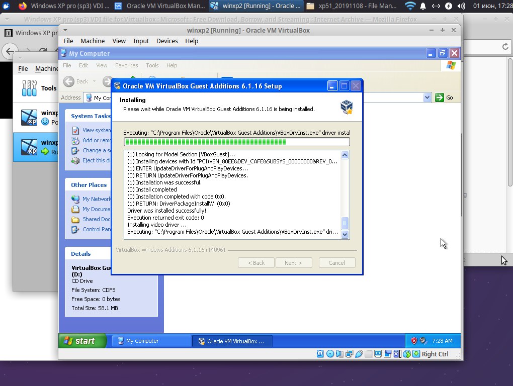Click the Back arrow icon in My Computer toolbar
This screenshot has width=513, height=386.
[x=69, y=81]
